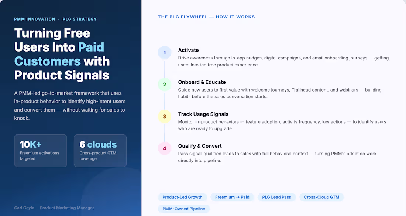Image resolution: width=406 pixels, height=216 pixels.
Task: Click the Carl Gayle byline text
Action: [x=54, y=208]
